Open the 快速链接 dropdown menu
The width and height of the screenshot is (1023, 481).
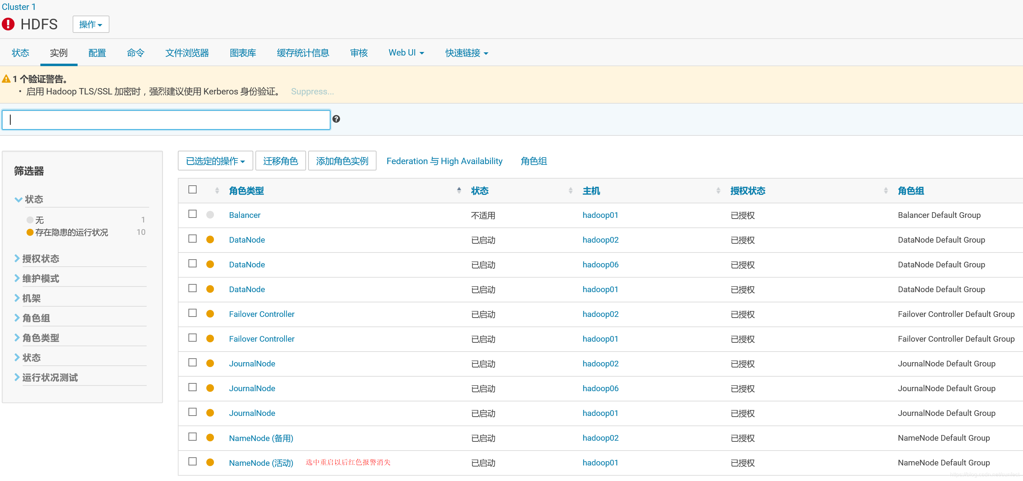point(466,53)
